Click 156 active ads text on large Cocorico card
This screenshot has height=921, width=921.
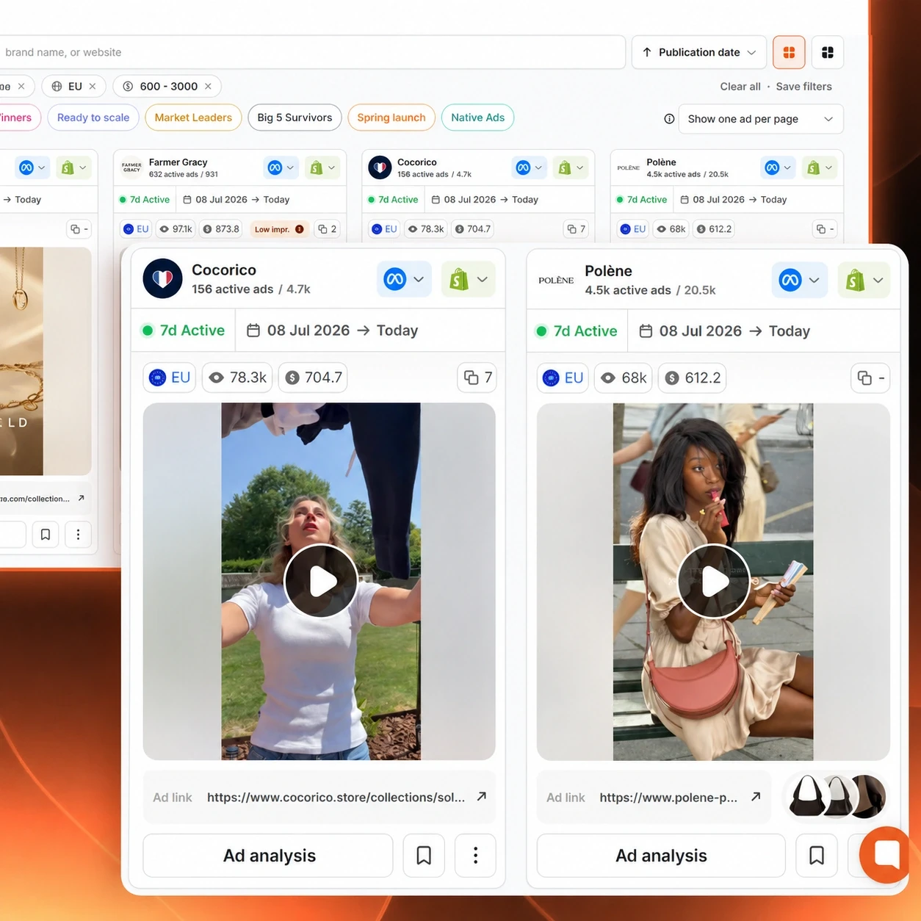(x=232, y=289)
